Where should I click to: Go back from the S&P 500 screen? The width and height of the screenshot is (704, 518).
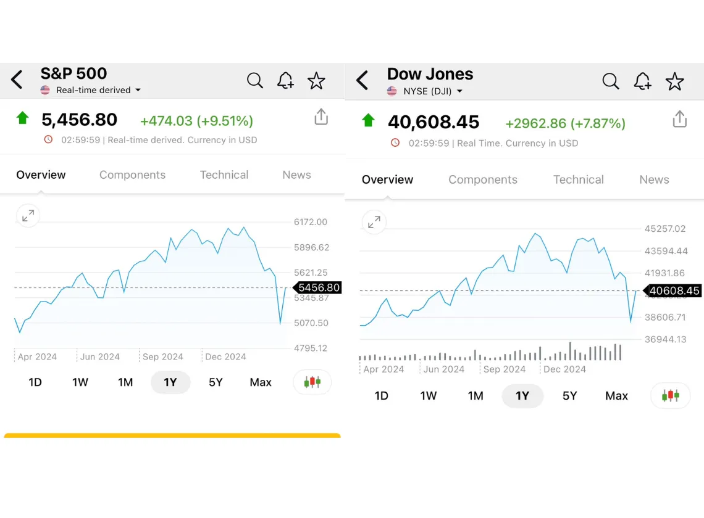(17, 80)
